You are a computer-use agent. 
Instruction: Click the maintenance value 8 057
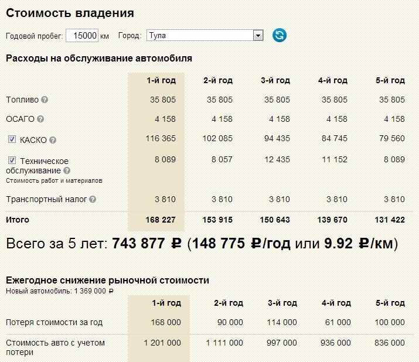[222, 159]
